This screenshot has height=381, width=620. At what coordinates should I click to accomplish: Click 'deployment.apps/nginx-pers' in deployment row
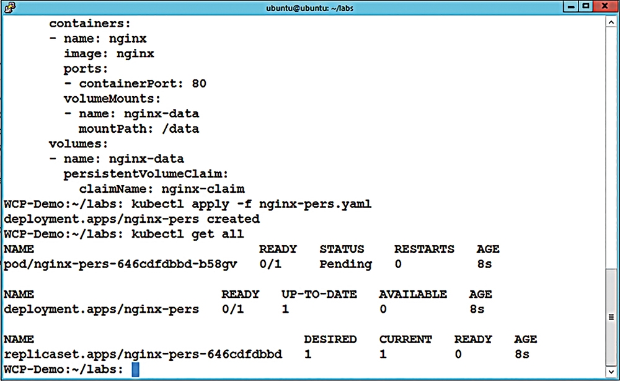101,310
